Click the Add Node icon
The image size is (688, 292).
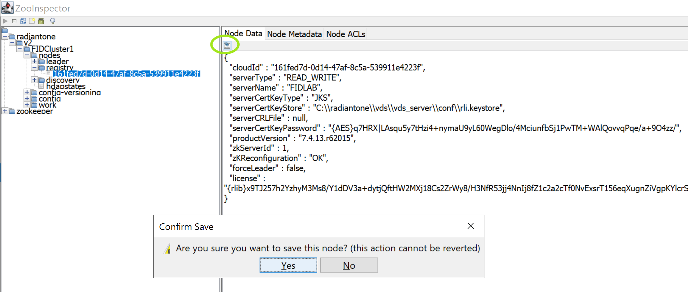pyautogui.click(x=32, y=21)
